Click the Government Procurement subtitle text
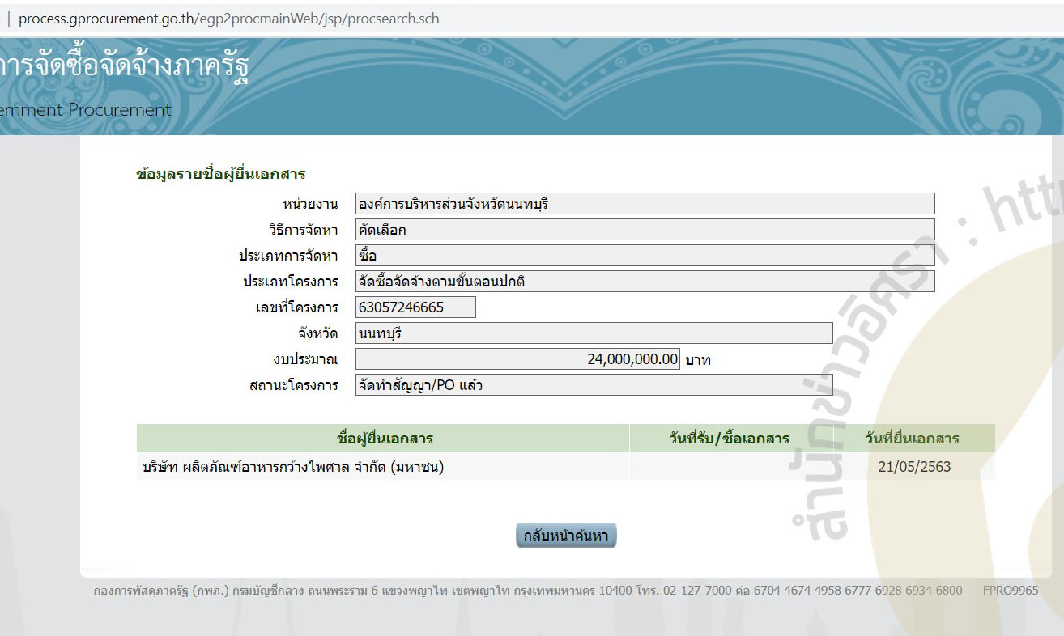 [85, 110]
